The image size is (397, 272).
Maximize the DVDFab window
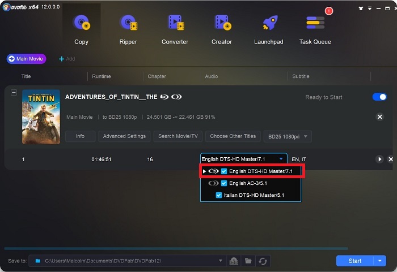pos(387,8)
